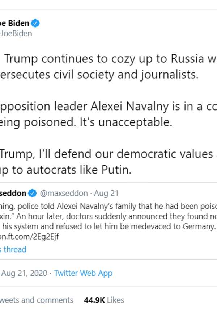The width and height of the screenshot is (217, 312).
Task: Open the Joe Biden profile name
Action: click(14, 24)
